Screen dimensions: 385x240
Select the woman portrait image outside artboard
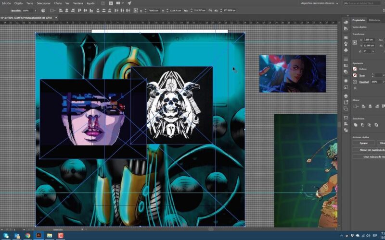coord(293,74)
